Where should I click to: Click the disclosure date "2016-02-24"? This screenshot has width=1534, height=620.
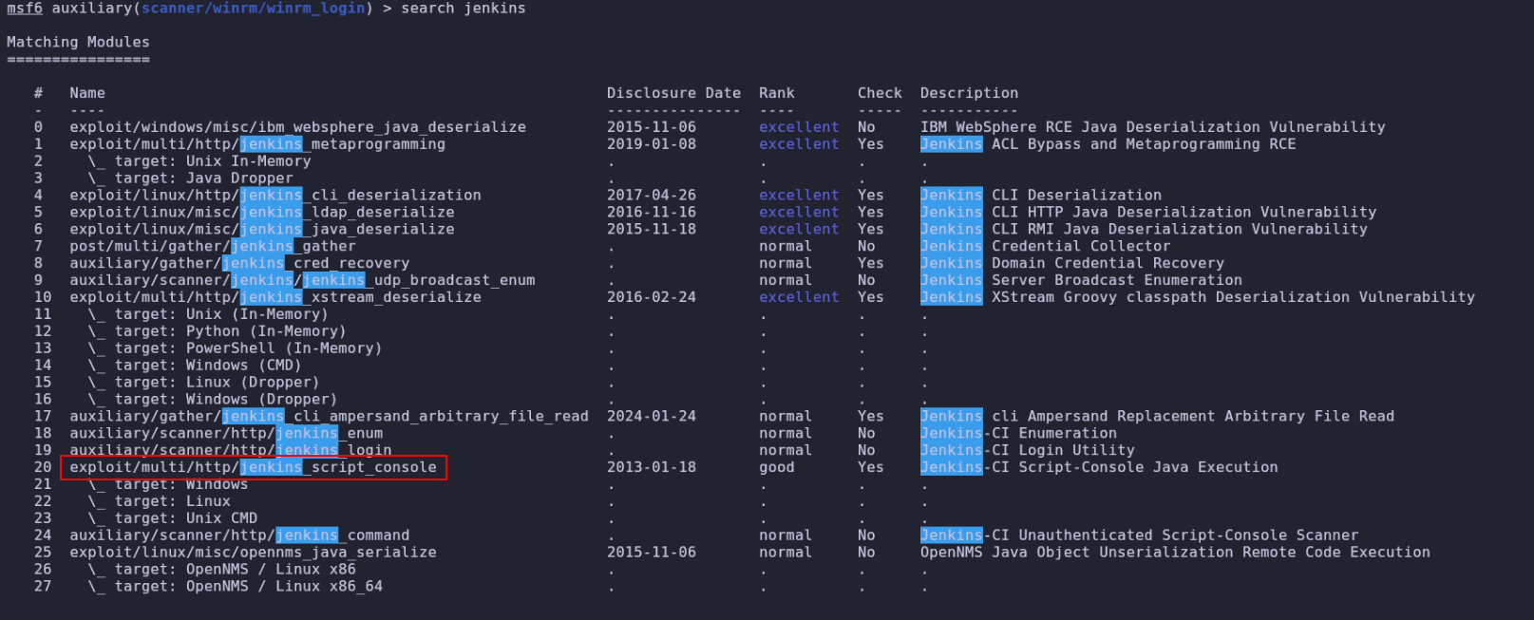652,298
